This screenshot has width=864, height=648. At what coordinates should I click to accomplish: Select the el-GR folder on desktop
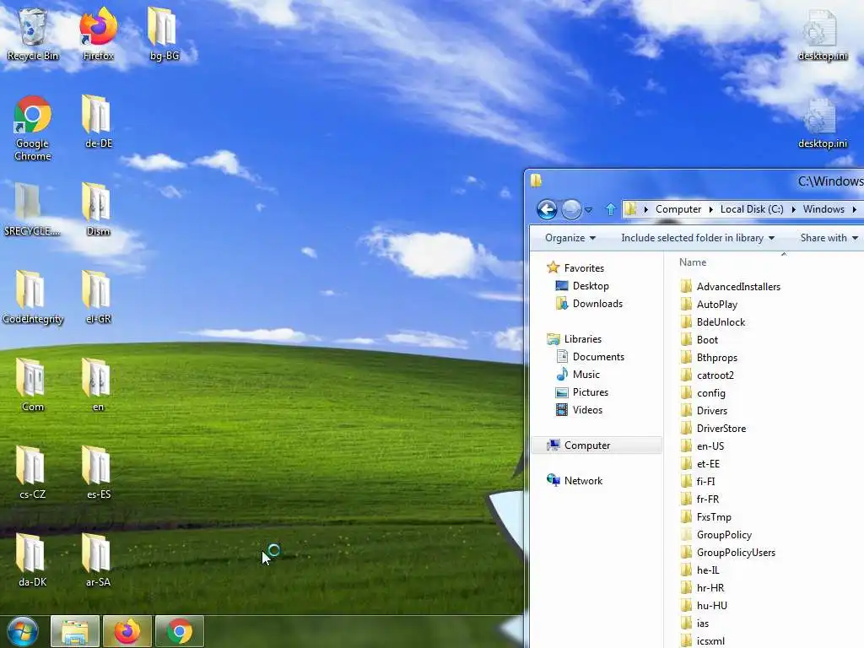(98, 297)
